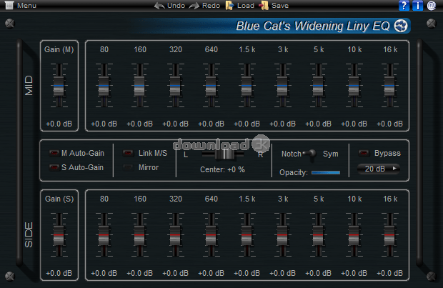Click the Side 320 Hz fader
Image resolution: width=443 pixels, height=288 pixels.
click(x=175, y=235)
